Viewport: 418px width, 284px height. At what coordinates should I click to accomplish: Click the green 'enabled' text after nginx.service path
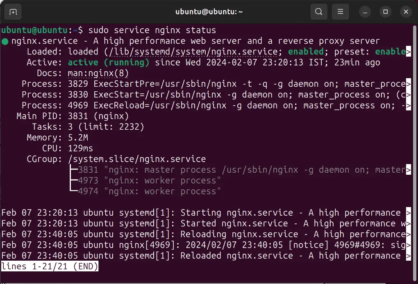click(306, 52)
